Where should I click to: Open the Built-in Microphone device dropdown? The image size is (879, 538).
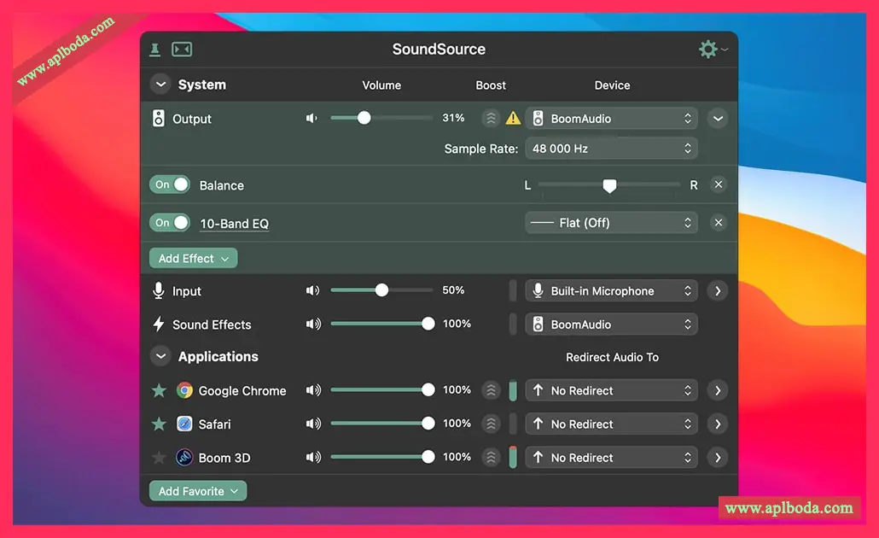pyautogui.click(x=611, y=291)
